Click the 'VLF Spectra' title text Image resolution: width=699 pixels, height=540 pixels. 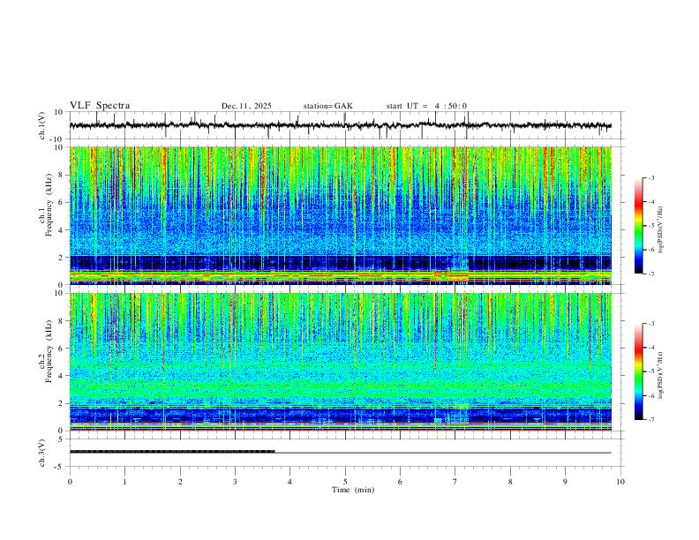click(x=100, y=106)
